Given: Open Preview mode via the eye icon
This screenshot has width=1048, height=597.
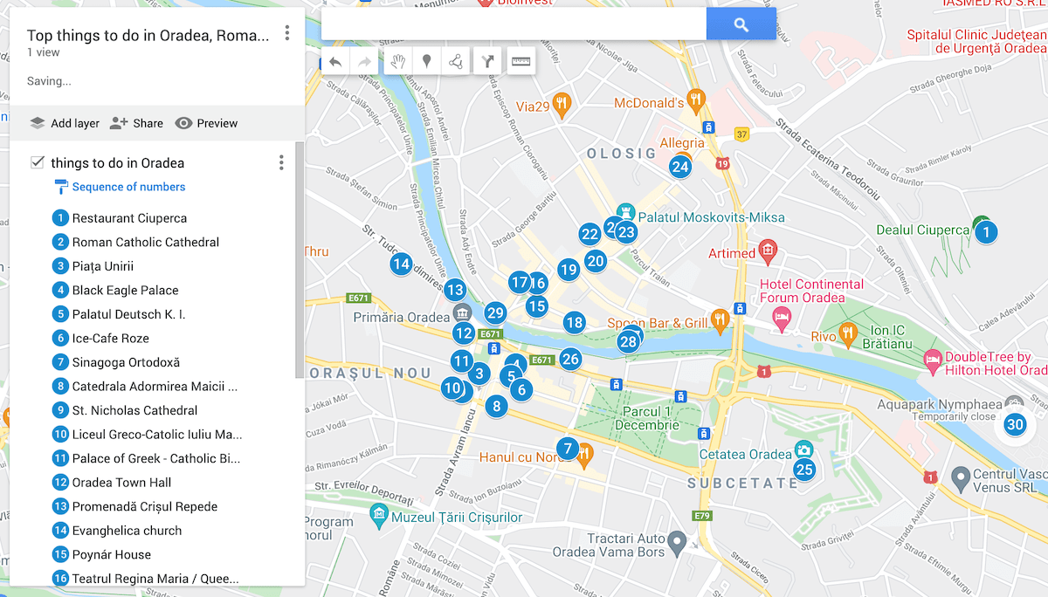Looking at the screenshot, I should click(206, 123).
